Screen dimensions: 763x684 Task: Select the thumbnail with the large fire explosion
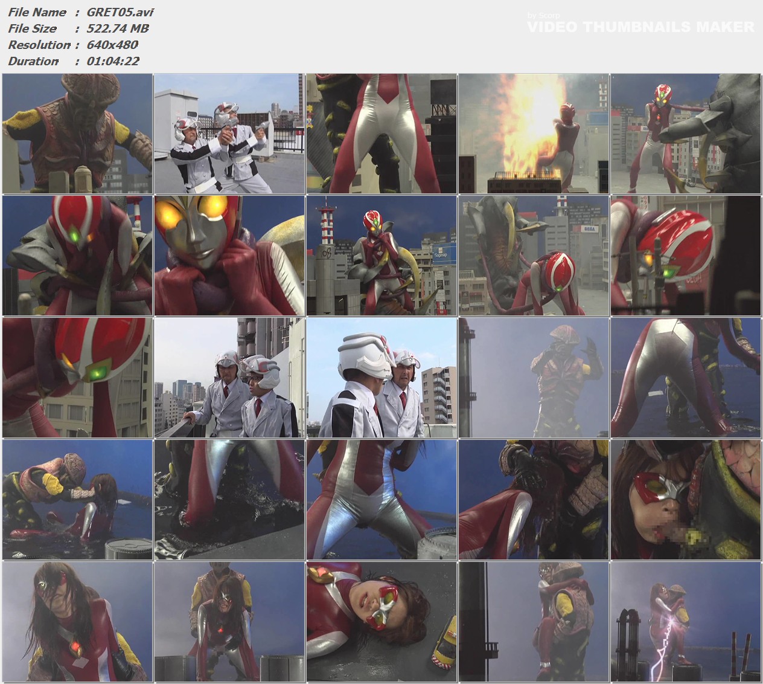(533, 134)
